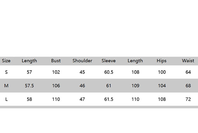Click the 57.5 length value

29,86
